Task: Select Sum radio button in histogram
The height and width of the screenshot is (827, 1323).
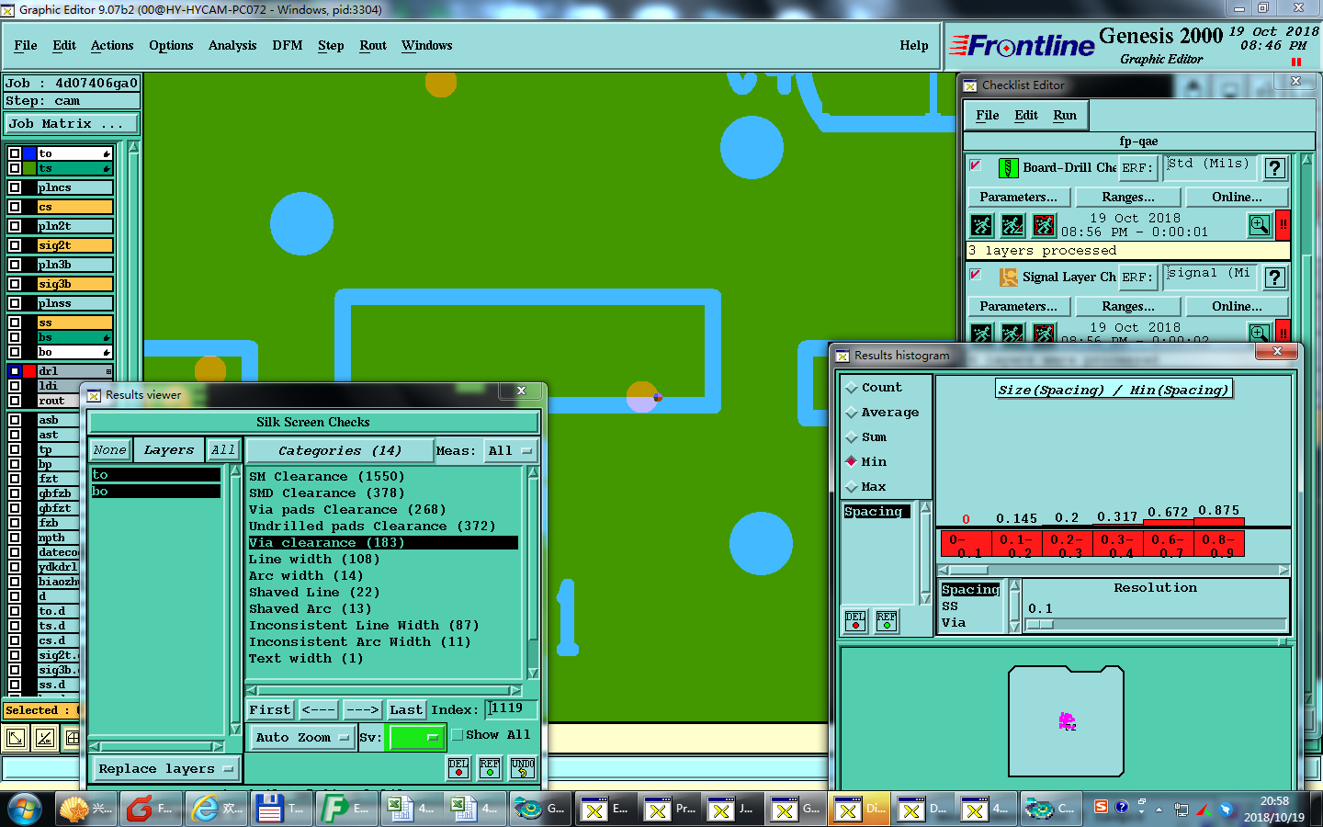Action: [x=852, y=437]
